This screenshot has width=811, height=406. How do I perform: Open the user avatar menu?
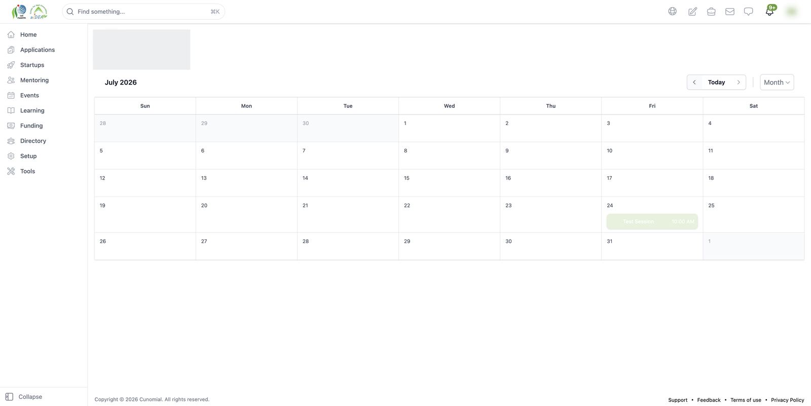point(791,11)
